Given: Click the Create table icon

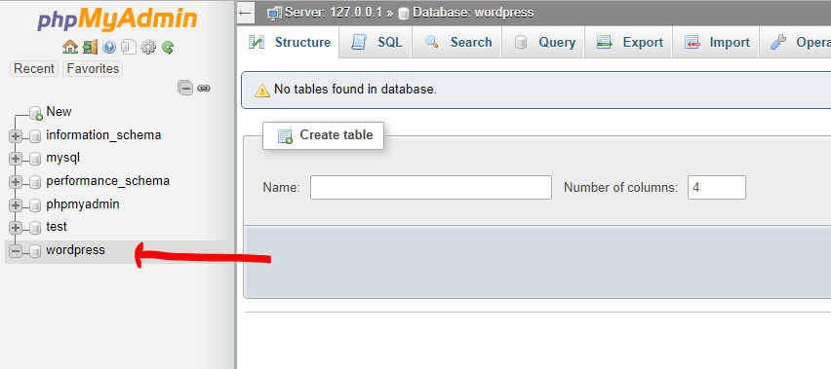Looking at the screenshot, I should [285, 136].
